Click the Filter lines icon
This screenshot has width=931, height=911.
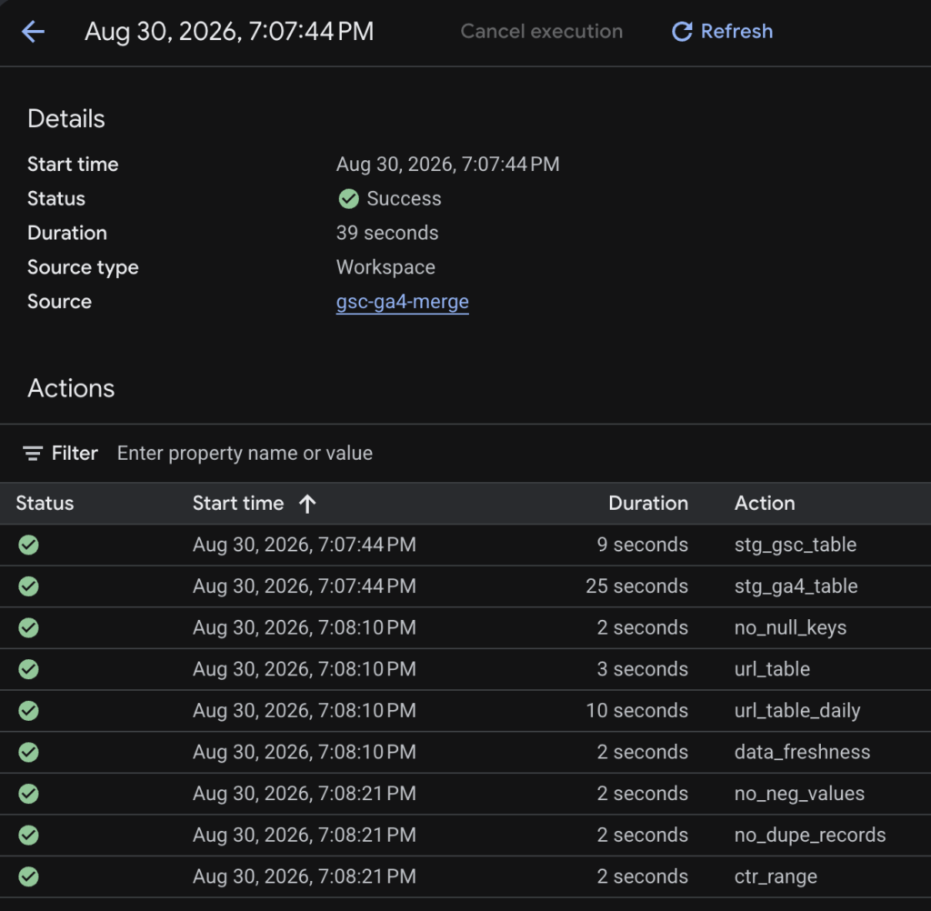tap(33, 454)
